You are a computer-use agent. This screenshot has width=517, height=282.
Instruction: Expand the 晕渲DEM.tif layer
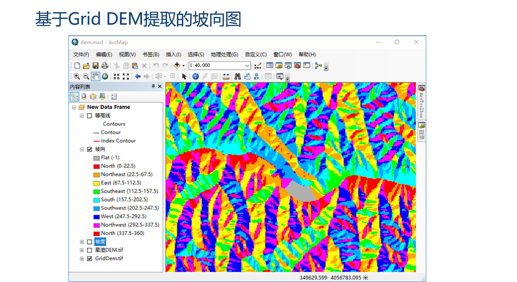click(82, 250)
